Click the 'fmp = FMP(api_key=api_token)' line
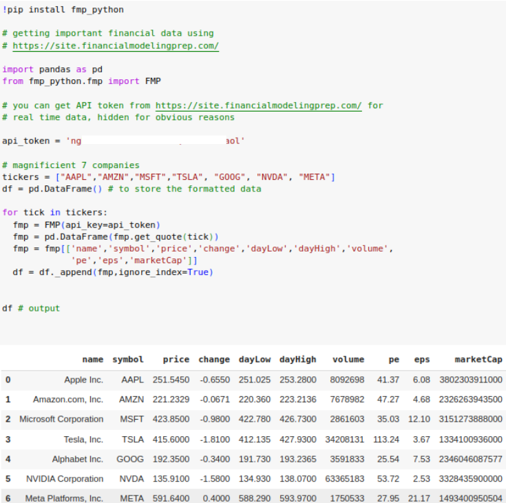Viewport: 506px width, 503px height. pos(87,225)
